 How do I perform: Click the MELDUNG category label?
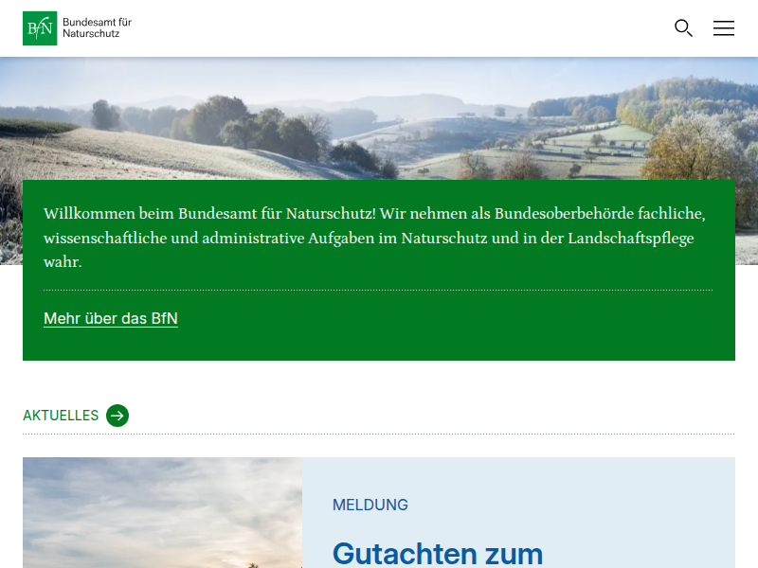pyautogui.click(x=370, y=506)
